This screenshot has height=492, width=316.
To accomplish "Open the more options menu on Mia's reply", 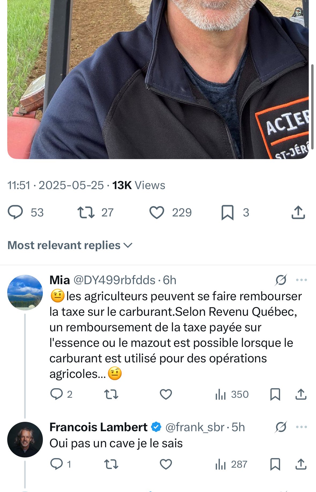I will [301, 280].
